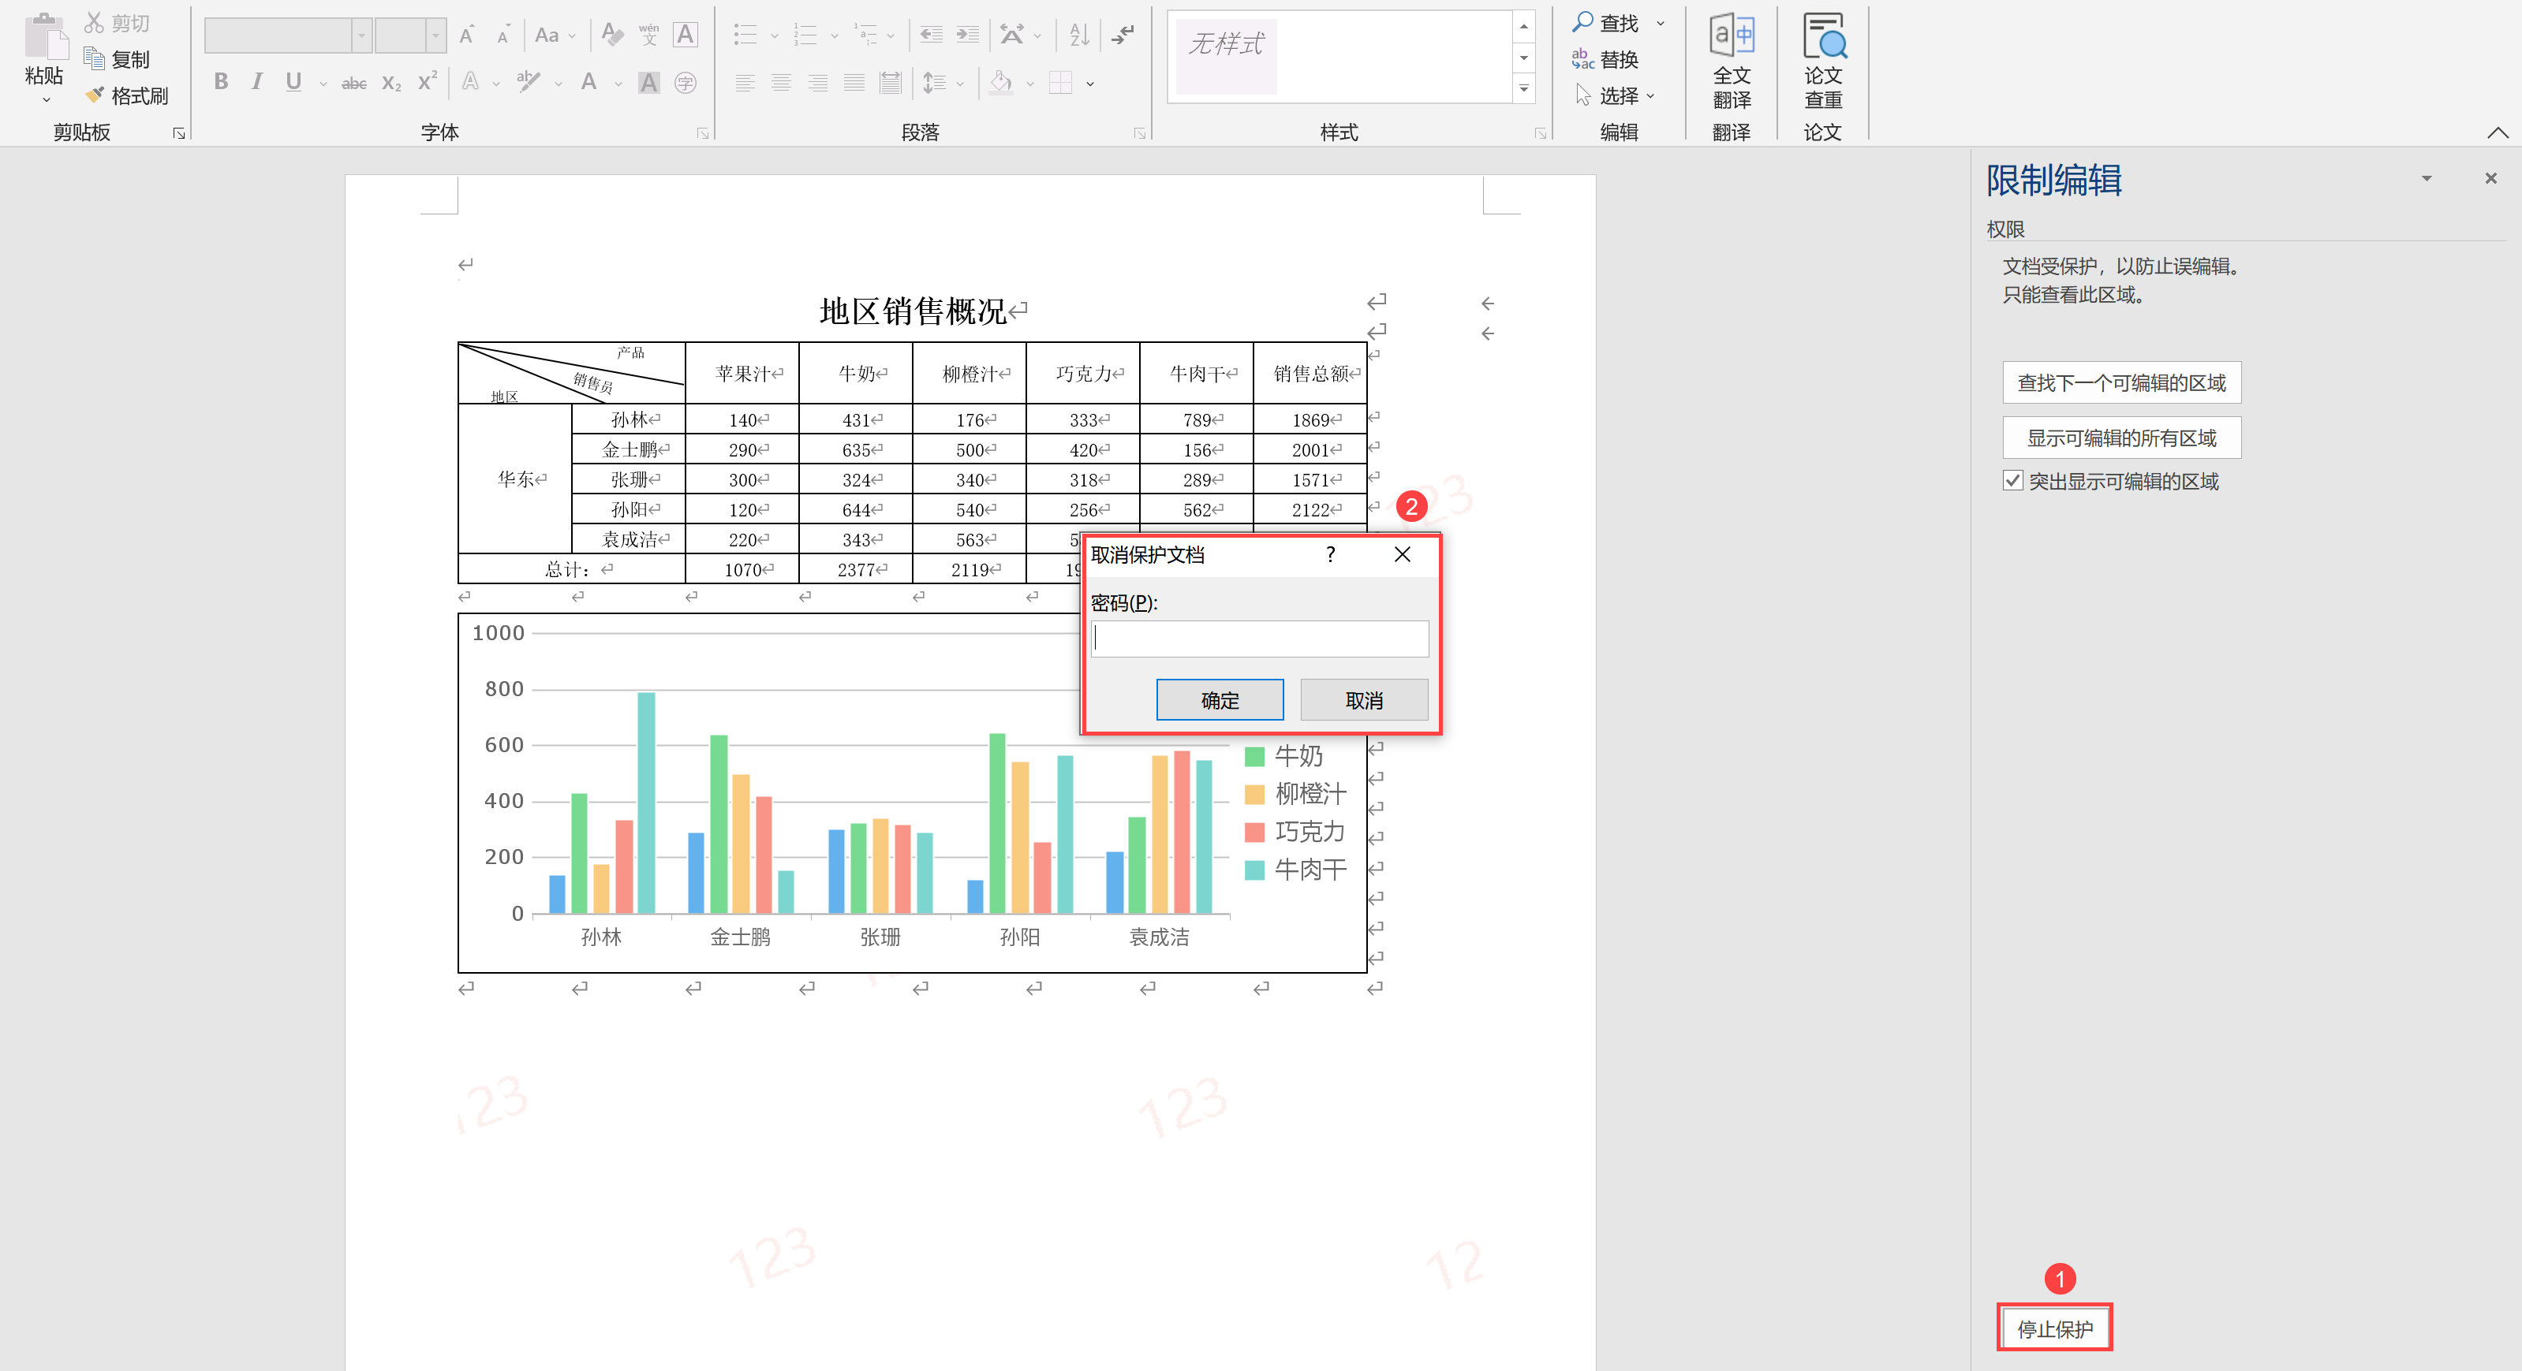Click the Format Painter (格式刷) icon
Viewport: 2522px width, 1371px height.
95,95
